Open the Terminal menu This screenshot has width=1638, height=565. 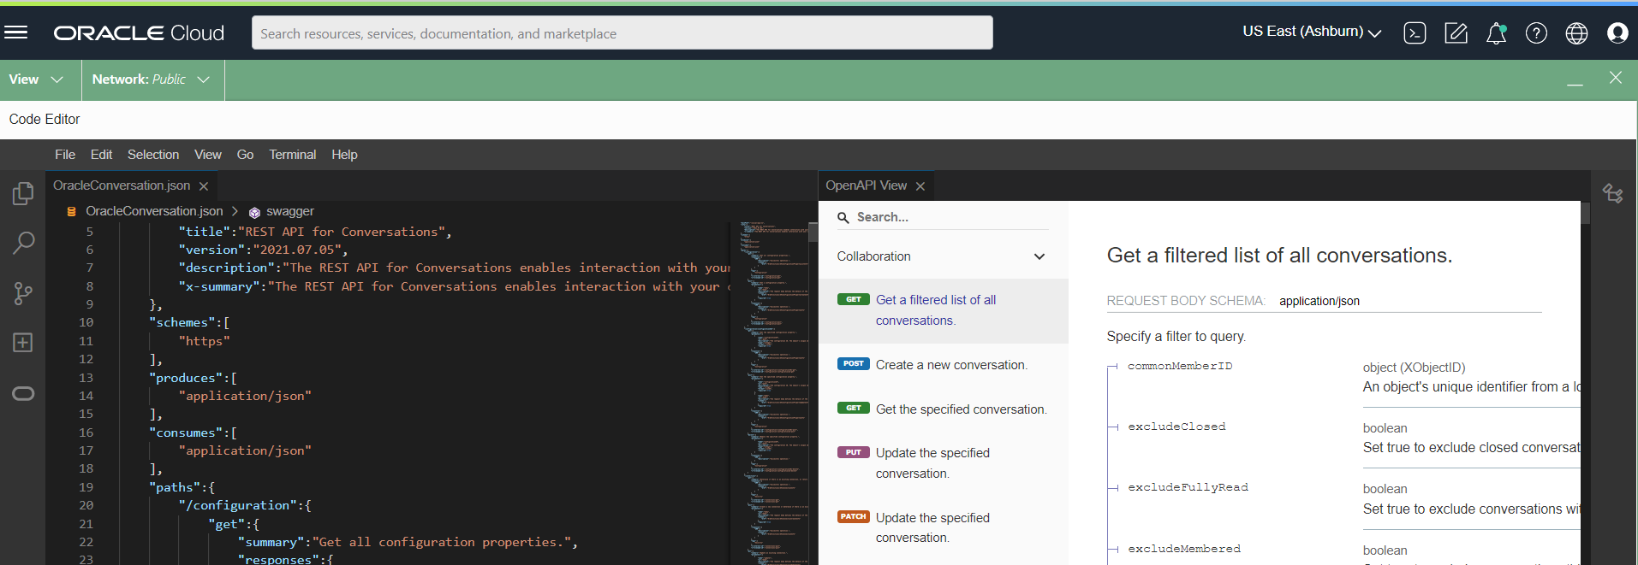(x=293, y=155)
